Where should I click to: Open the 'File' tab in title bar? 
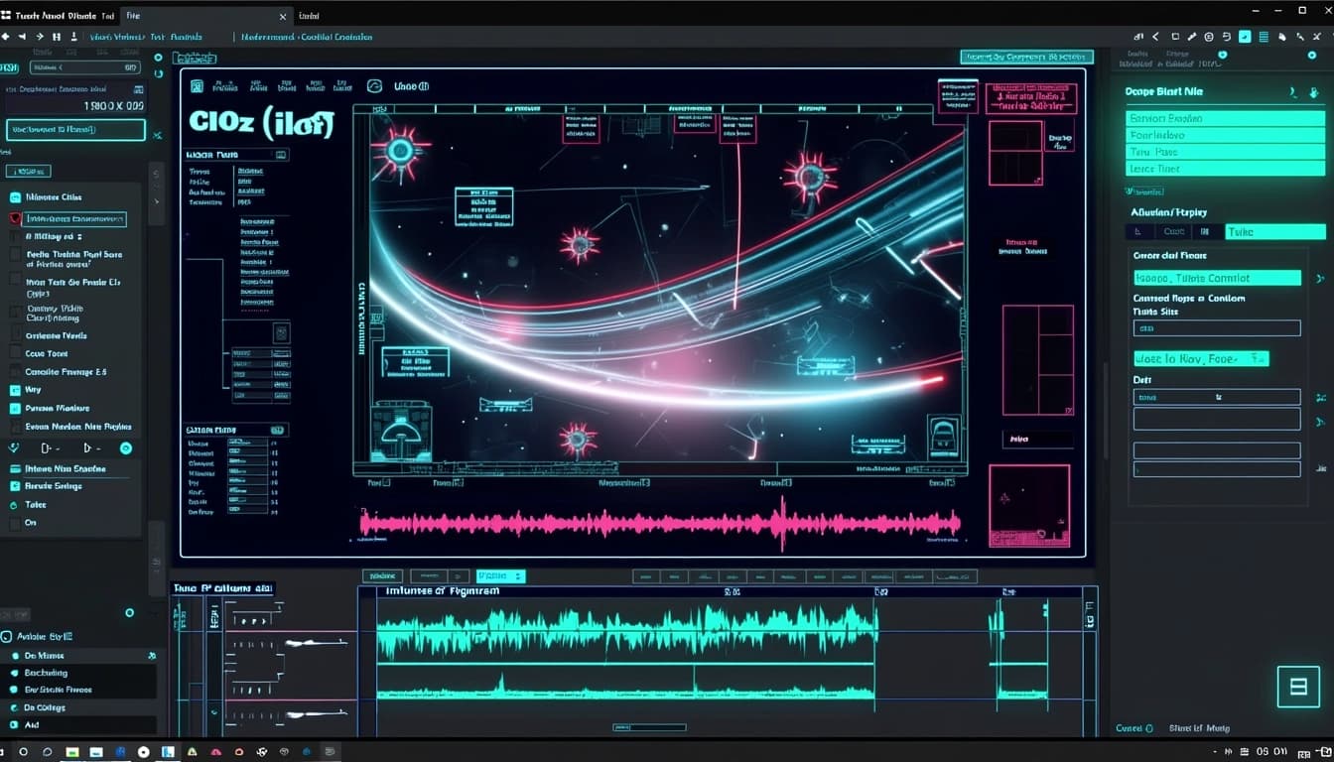pos(133,16)
